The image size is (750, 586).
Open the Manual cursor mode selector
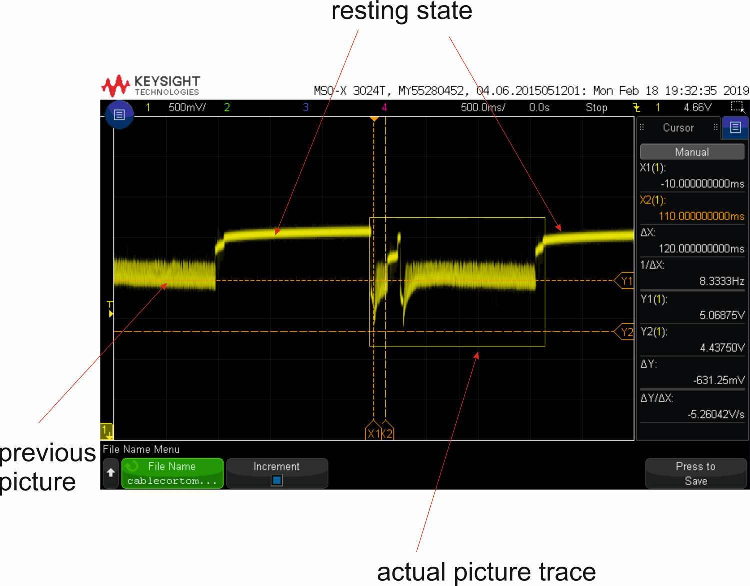tap(692, 152)
